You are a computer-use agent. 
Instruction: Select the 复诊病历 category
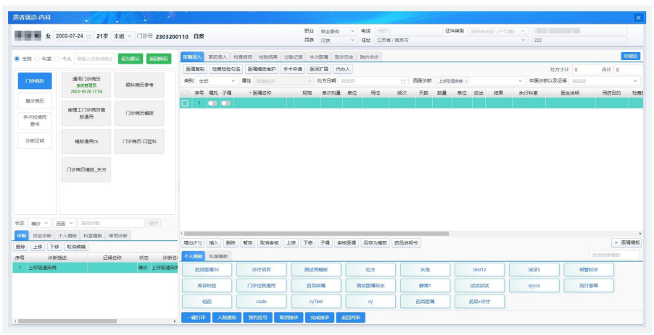[35, 101]
